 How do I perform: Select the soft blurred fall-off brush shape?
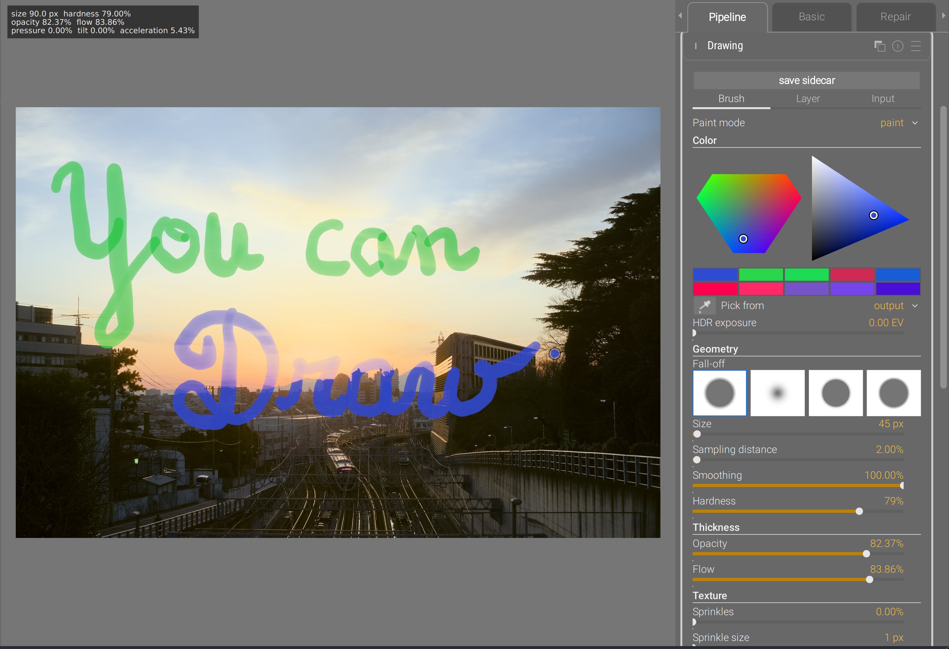point(778,393)
